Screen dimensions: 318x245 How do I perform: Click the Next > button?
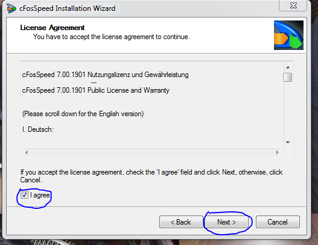pos(226,222)
